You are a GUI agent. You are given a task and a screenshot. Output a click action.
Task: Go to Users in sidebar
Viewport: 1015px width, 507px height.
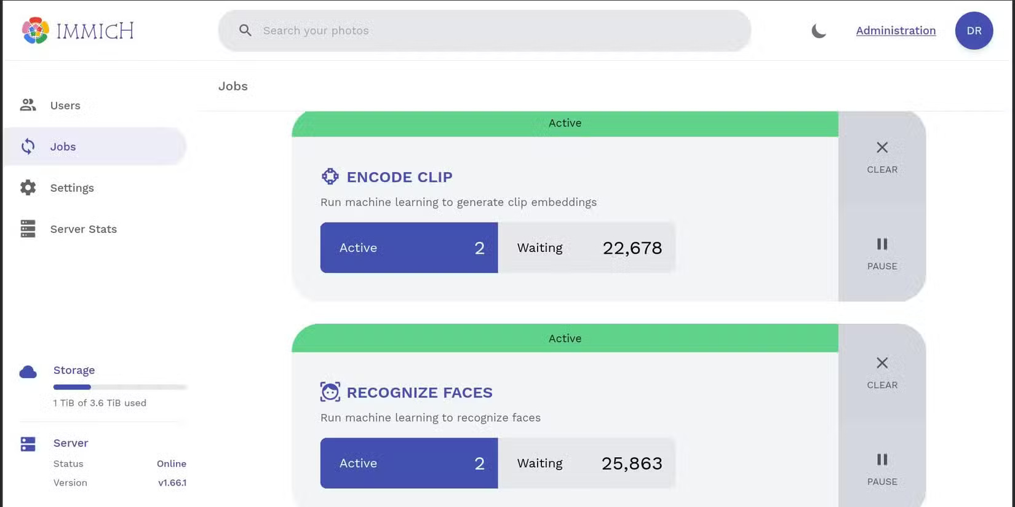[x=65, y=105]
